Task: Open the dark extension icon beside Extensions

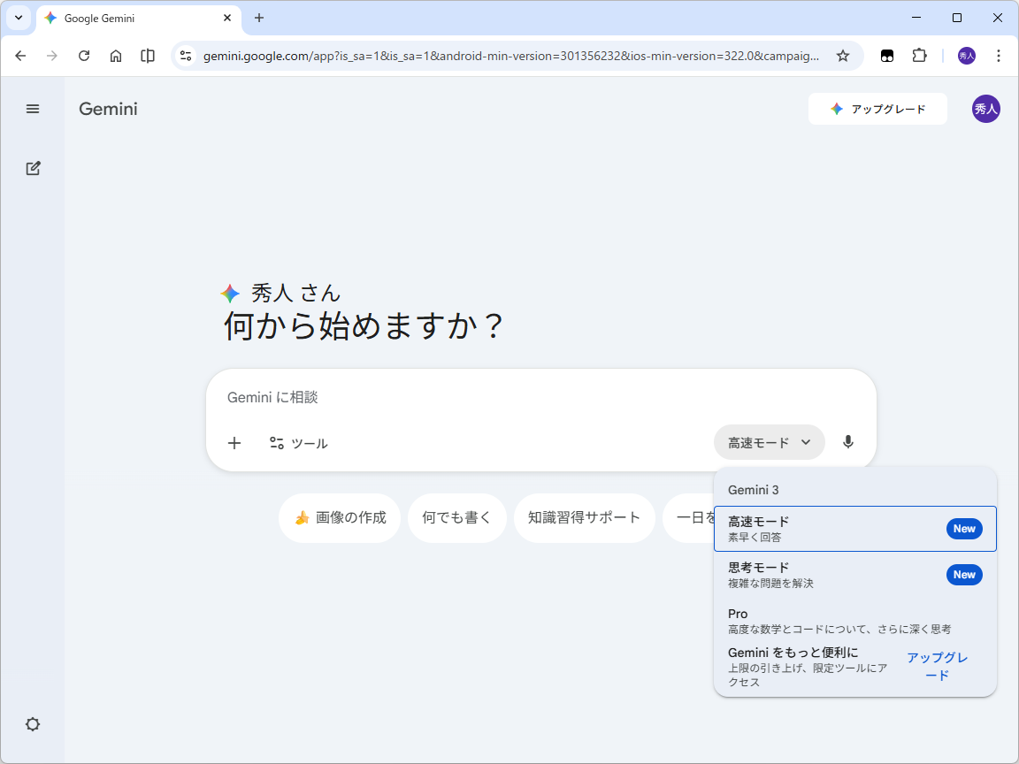Action: tap(887, 56)
